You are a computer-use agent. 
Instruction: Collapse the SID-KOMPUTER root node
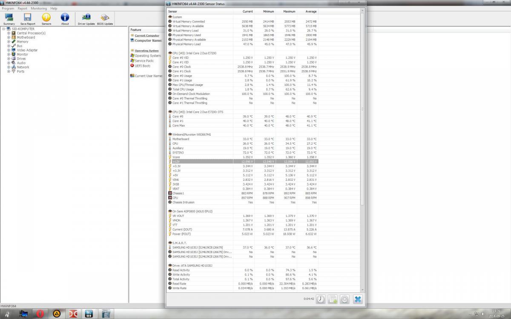pyautogui.click(x=3, y=29)
